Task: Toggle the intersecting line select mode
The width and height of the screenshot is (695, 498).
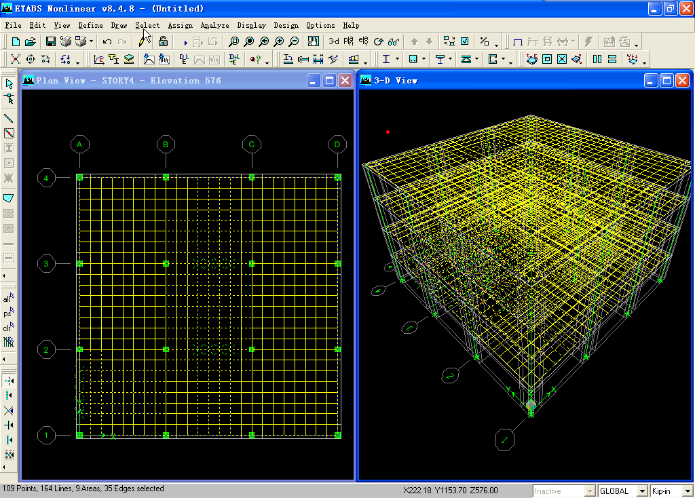Action: tap(8, 342)
